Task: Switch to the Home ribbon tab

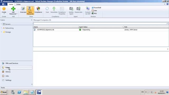Action: click(x=11, y=4)
